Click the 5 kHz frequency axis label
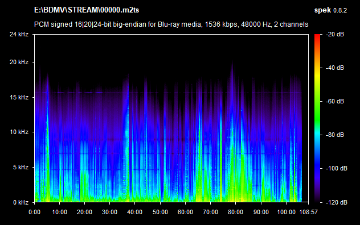360x225 pixels. (x=21, y=167)
